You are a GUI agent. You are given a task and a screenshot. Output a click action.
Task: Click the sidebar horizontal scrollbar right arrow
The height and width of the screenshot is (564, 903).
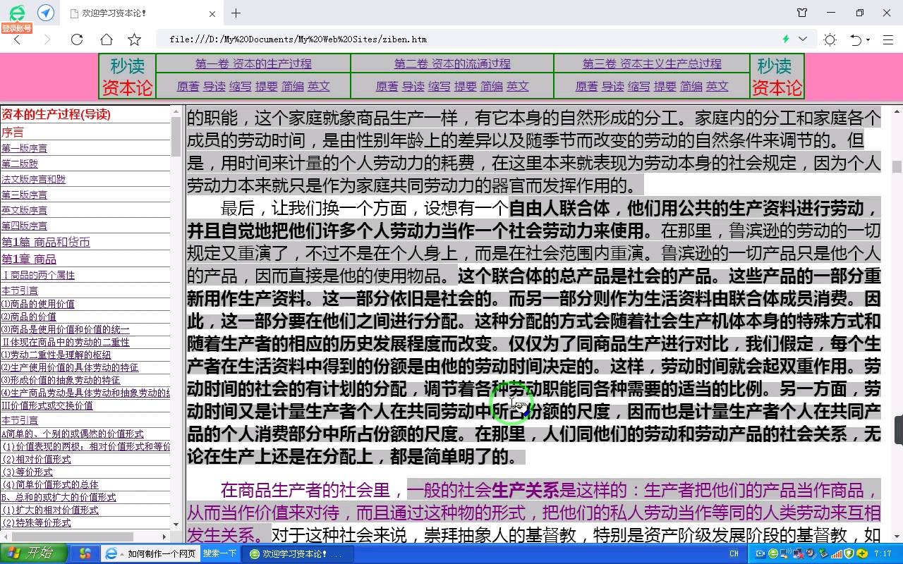point(165,537)
